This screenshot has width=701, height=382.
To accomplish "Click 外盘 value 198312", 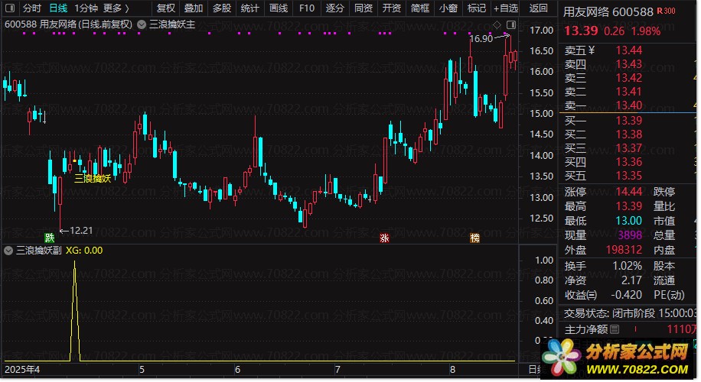I will 624,250.
